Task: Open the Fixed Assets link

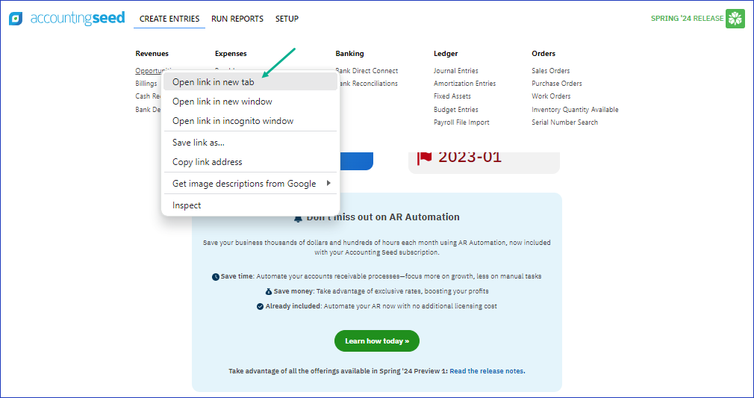Action: coord(452,96)
